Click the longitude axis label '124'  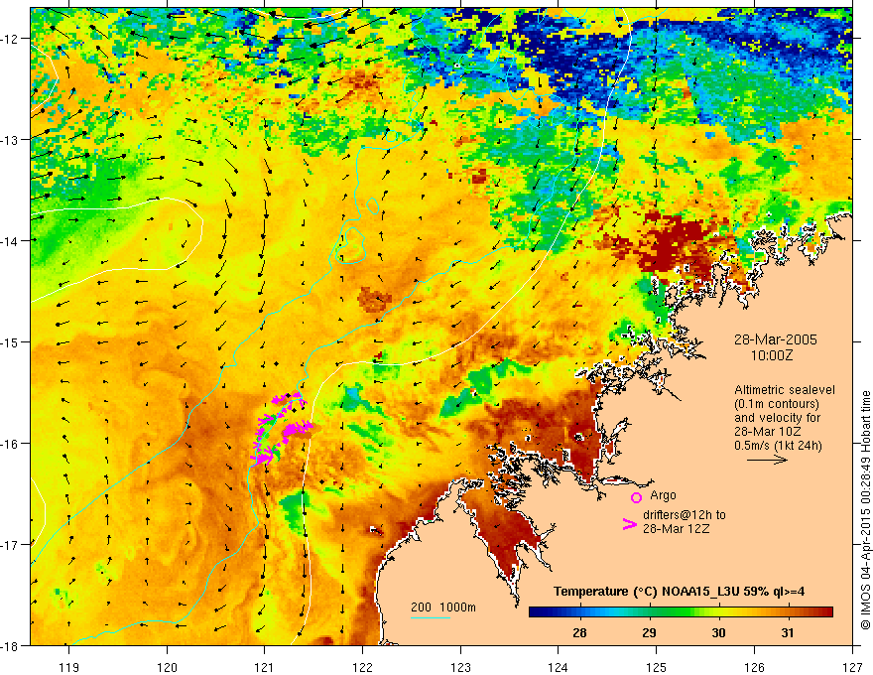[559, 667]
